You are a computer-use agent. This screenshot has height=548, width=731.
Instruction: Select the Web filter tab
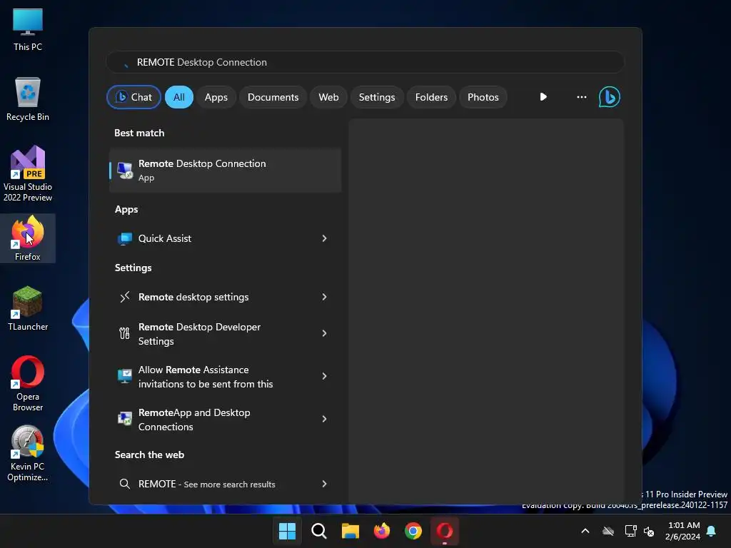click(x=328, y=97)
